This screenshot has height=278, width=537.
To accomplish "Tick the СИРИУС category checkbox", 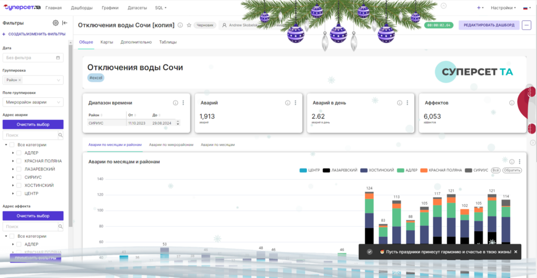I will [x=19, y=177].
